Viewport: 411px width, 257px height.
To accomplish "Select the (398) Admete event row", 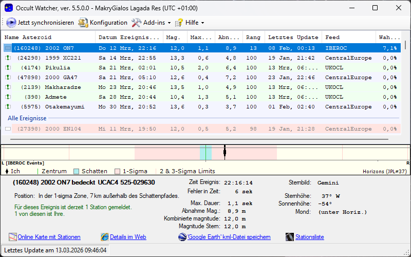I will pyautogui.click(x=201, y=97).
